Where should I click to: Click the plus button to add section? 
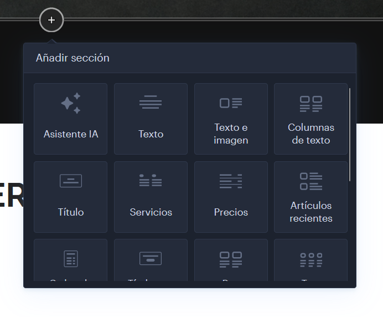click(x=51, y=21)
